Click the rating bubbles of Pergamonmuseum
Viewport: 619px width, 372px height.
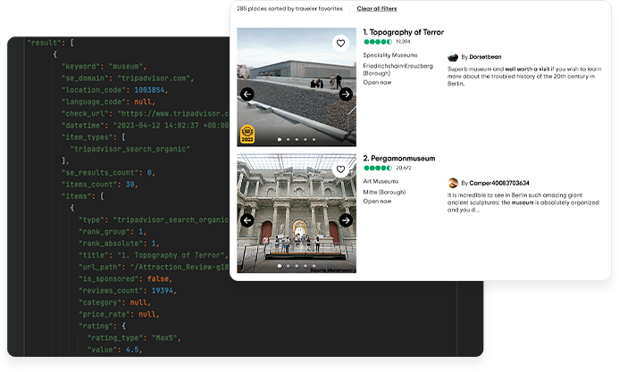point(378,168)
